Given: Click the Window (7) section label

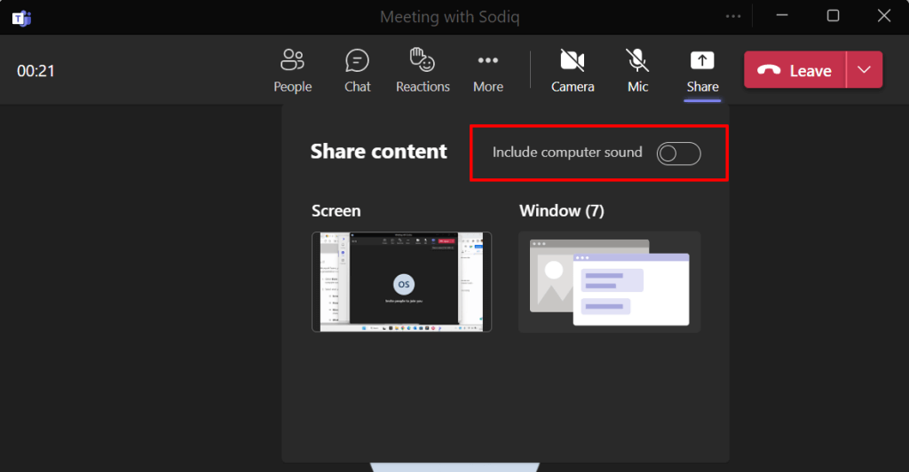Looking at the screenshot, I should tap(562, 211).
